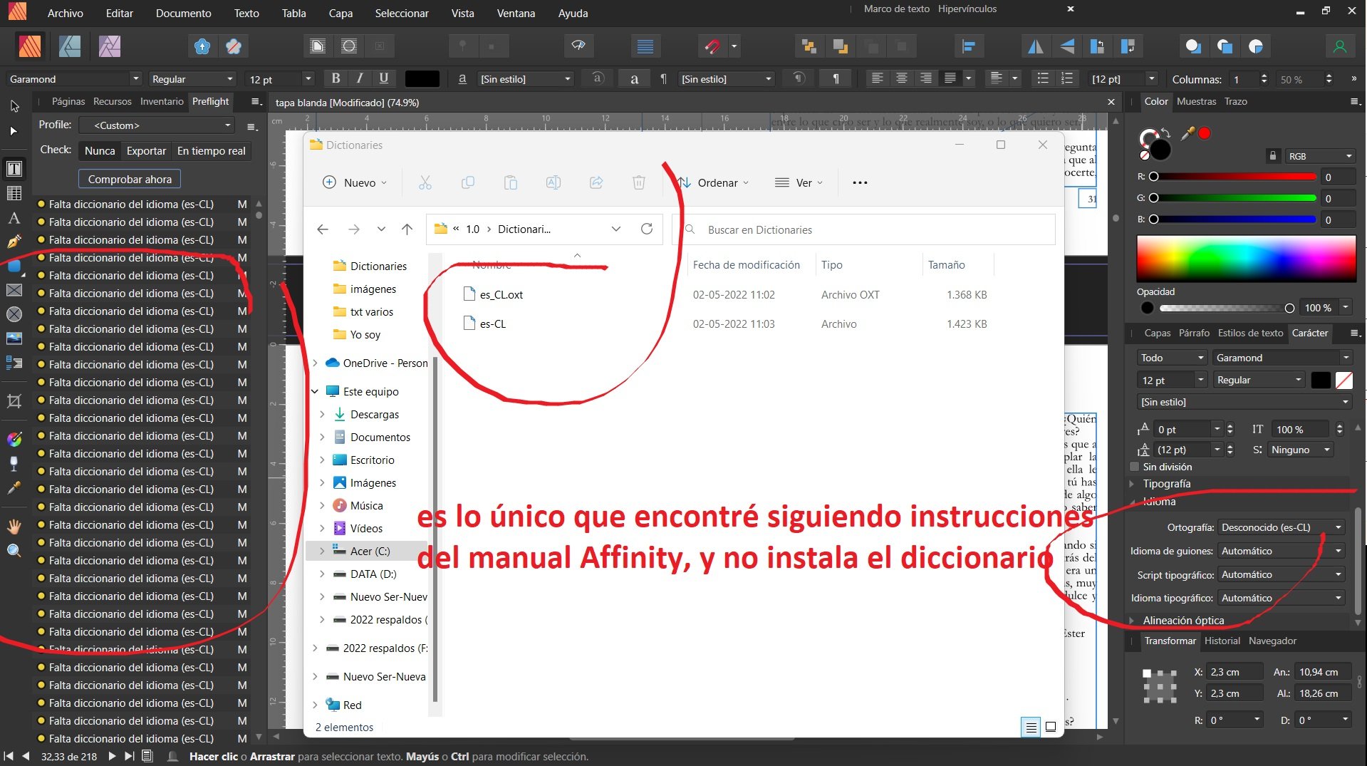1367x766 pixels.
Task: Select the View hand tool
Action: click(14, 527)
